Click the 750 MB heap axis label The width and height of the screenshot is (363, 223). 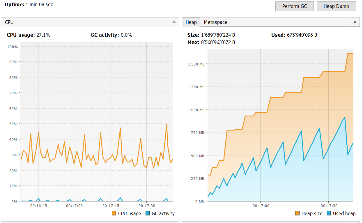[197, 132]
